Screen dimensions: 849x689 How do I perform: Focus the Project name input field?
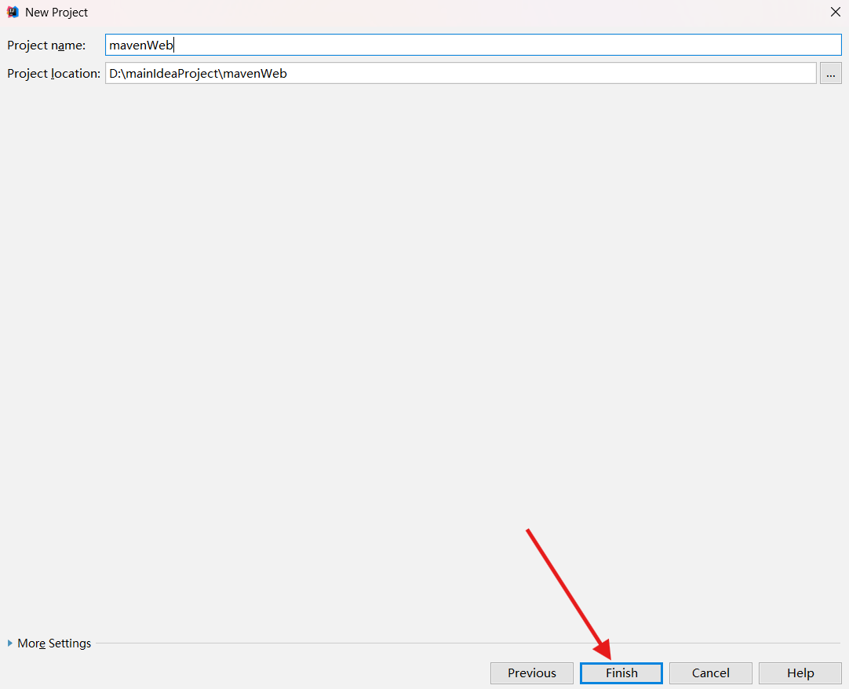[x=473, y=45]
